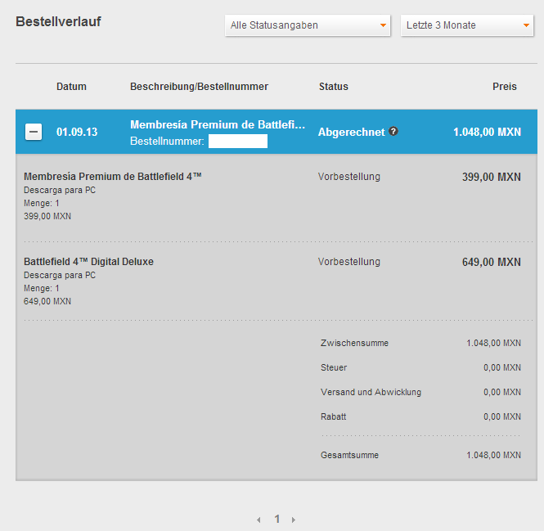Viewport: 544px width, 531px height.
Task: Click the Preis column header
Action: pos(505,87)
